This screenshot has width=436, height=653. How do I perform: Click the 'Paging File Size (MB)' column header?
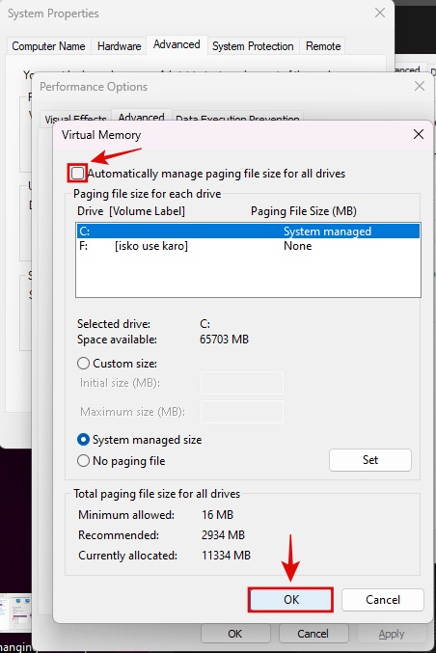click(x=304, y=211)
